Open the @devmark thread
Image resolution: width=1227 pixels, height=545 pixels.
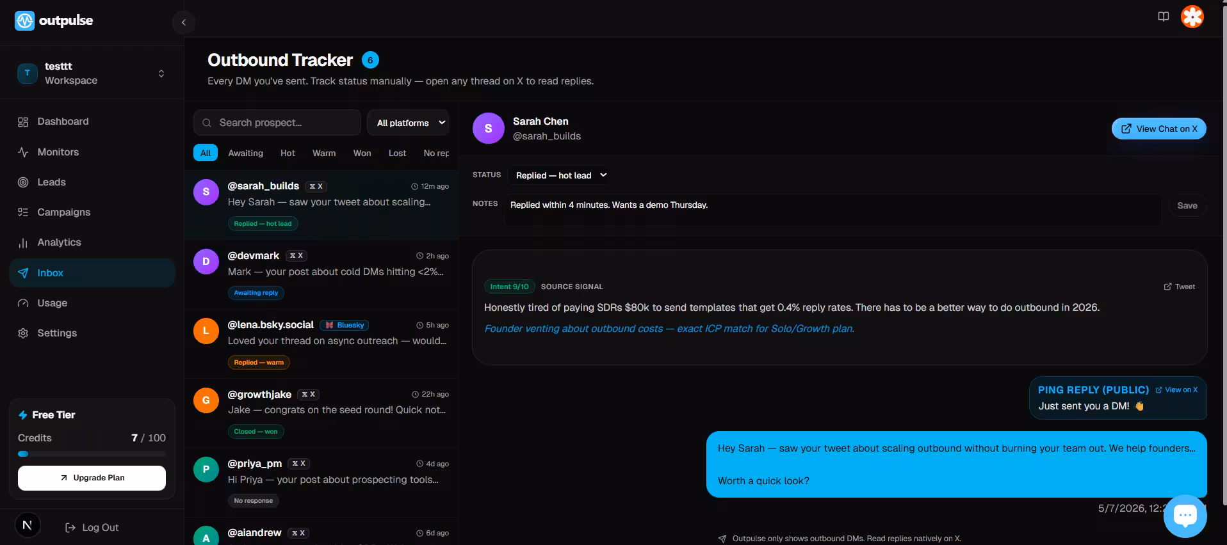[321, 274]
